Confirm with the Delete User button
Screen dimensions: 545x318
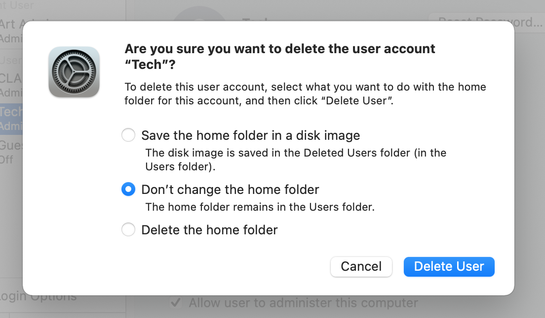[x=449, y=266]
